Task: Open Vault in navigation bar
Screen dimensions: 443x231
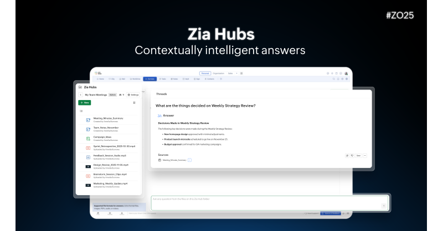Action: [186, 79]
